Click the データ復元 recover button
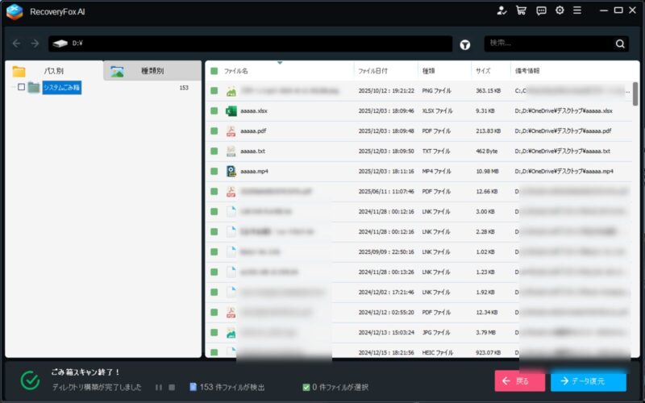 pos(588,380)
